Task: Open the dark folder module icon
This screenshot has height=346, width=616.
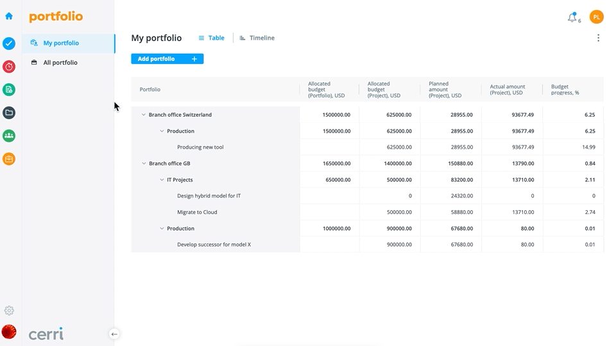Action: click(9, 113)
